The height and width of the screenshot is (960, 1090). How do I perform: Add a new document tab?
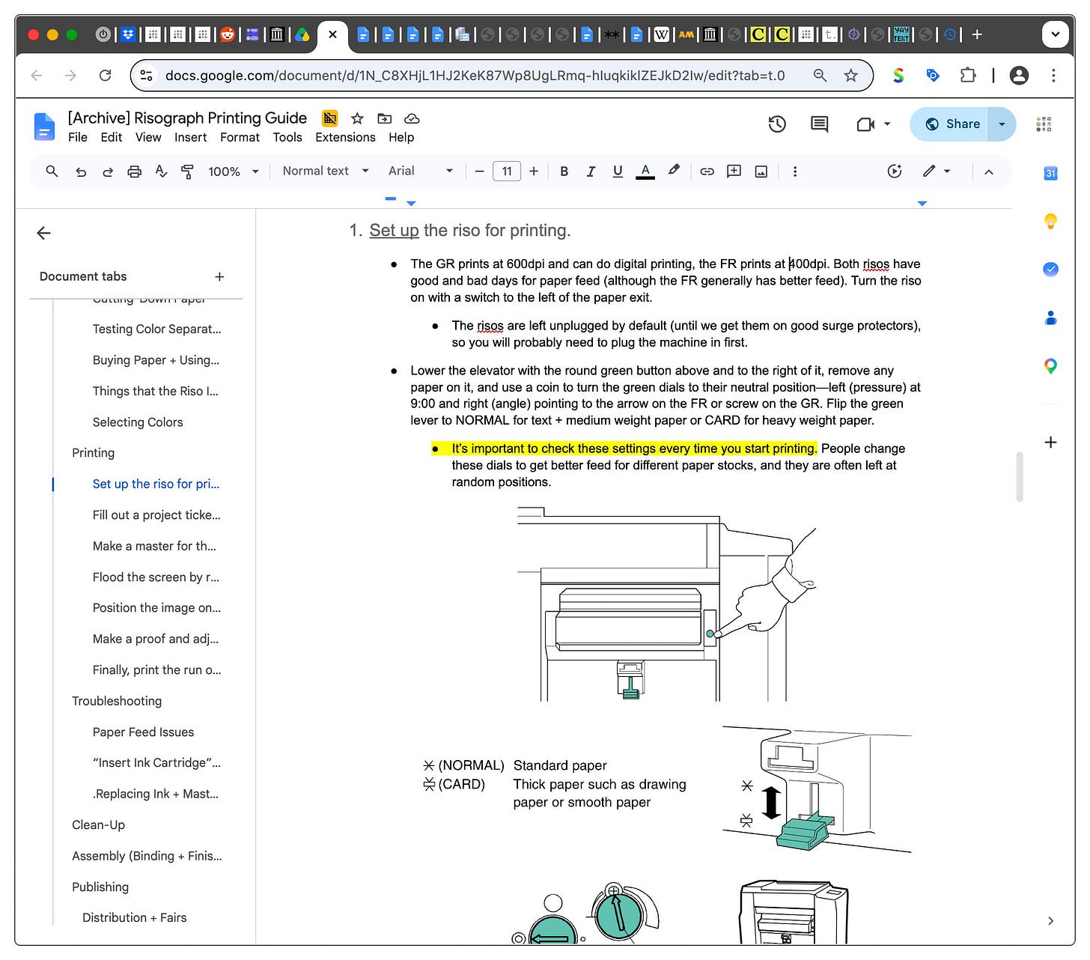click(219, 276)
